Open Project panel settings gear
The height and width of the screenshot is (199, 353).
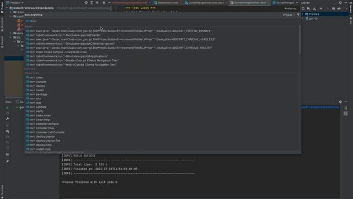(x=104, y=3)
